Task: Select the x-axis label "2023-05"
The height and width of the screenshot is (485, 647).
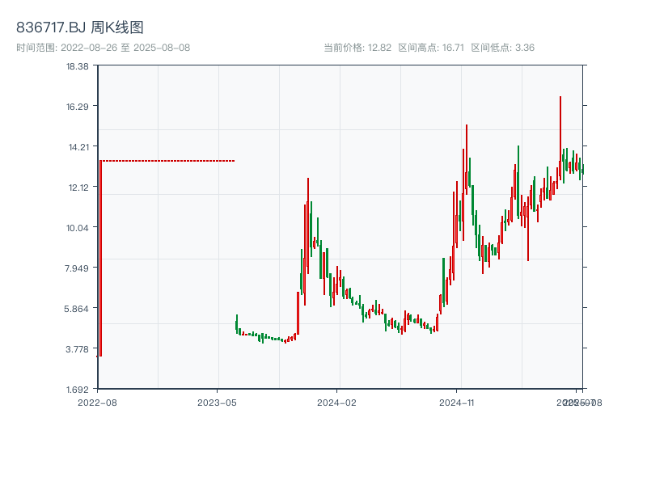Action: (x=216, y=401)
